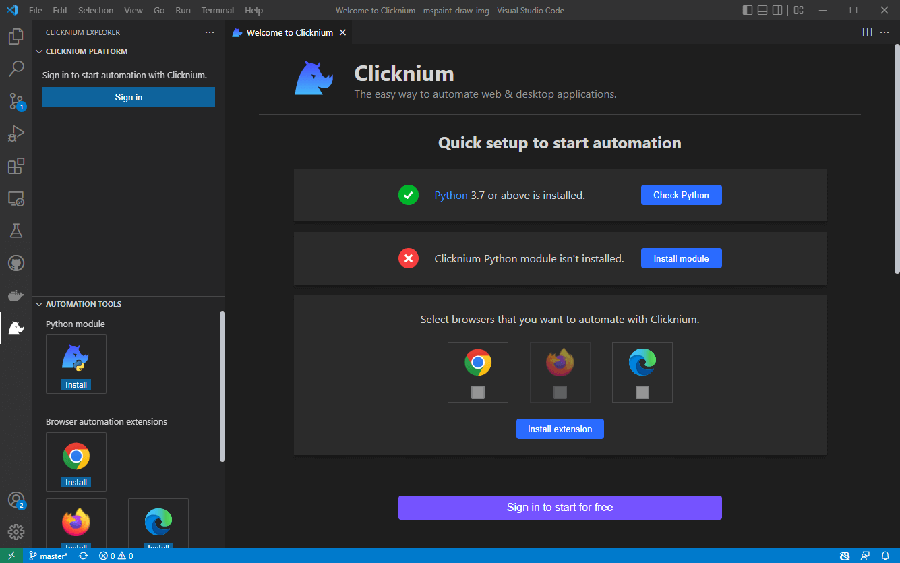Click the errors and warnings status indicator

tap(116, 556)
